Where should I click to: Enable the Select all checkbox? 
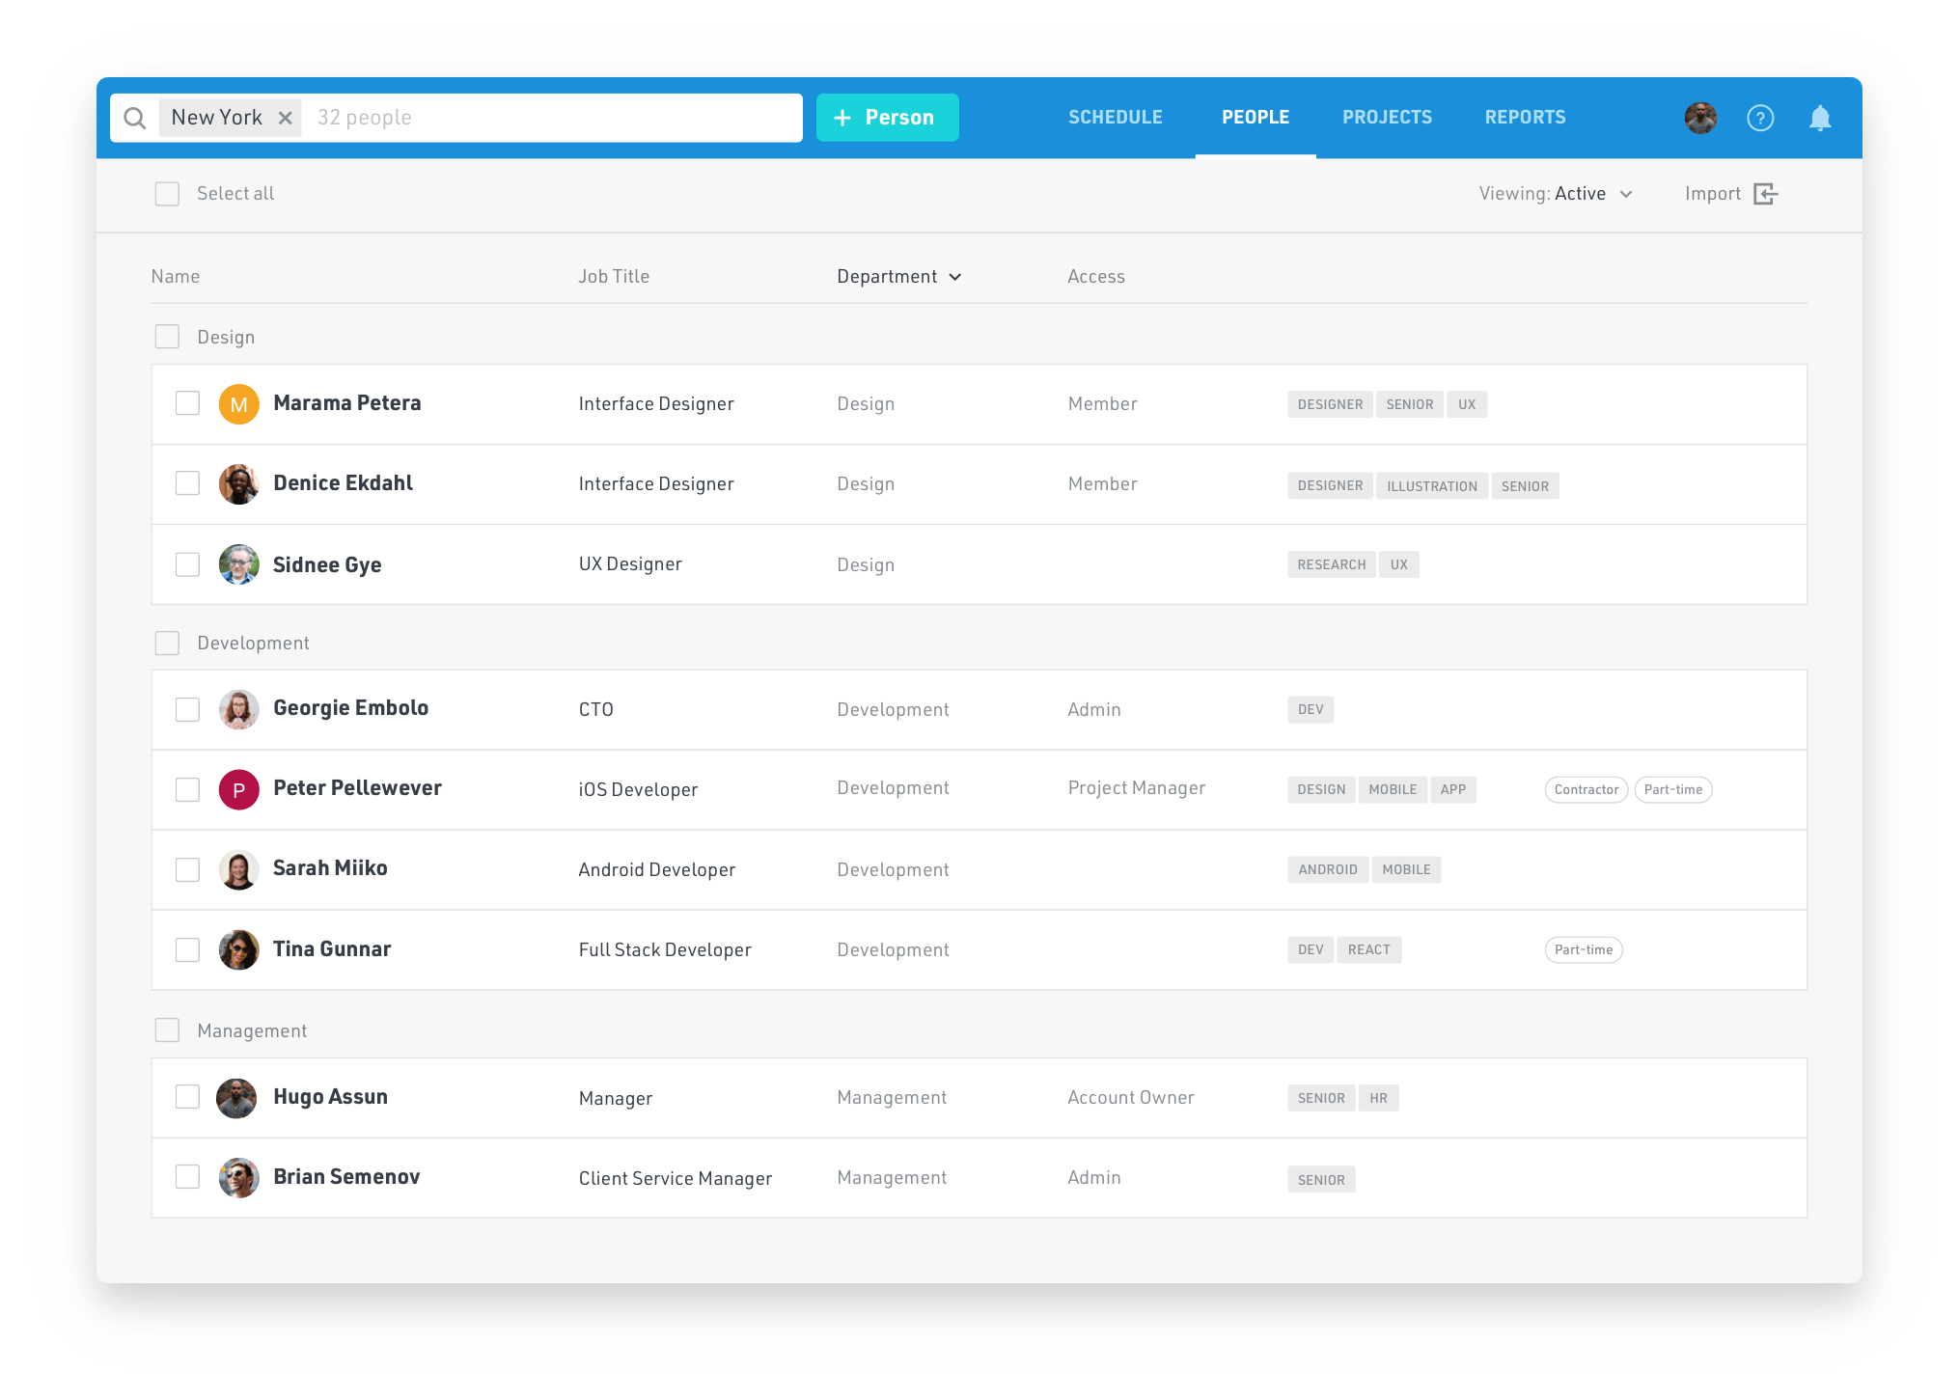tap(167, 194)
